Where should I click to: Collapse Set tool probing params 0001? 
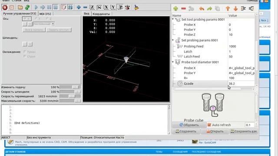173,19
